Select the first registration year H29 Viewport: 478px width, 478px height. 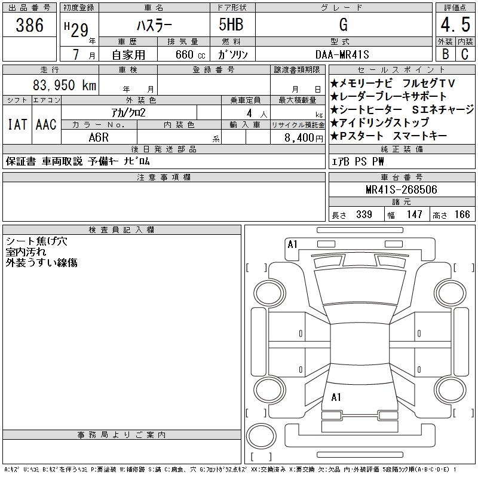(76, 30)
